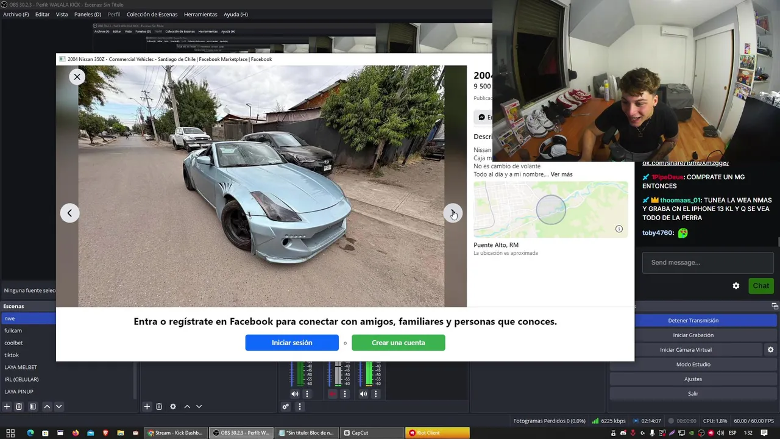Click Crear una cuenta button
Viewport: 780px width, 439px height.
tap(399, 343)
